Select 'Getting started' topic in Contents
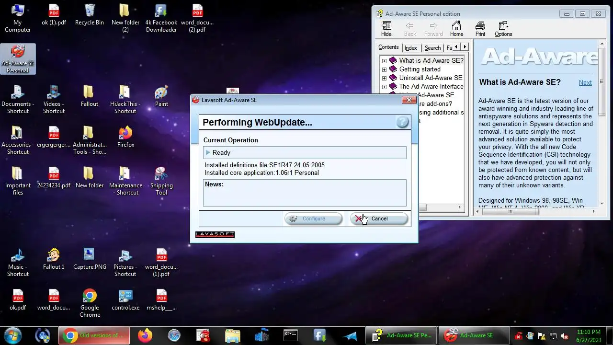 tap(420, 69)
